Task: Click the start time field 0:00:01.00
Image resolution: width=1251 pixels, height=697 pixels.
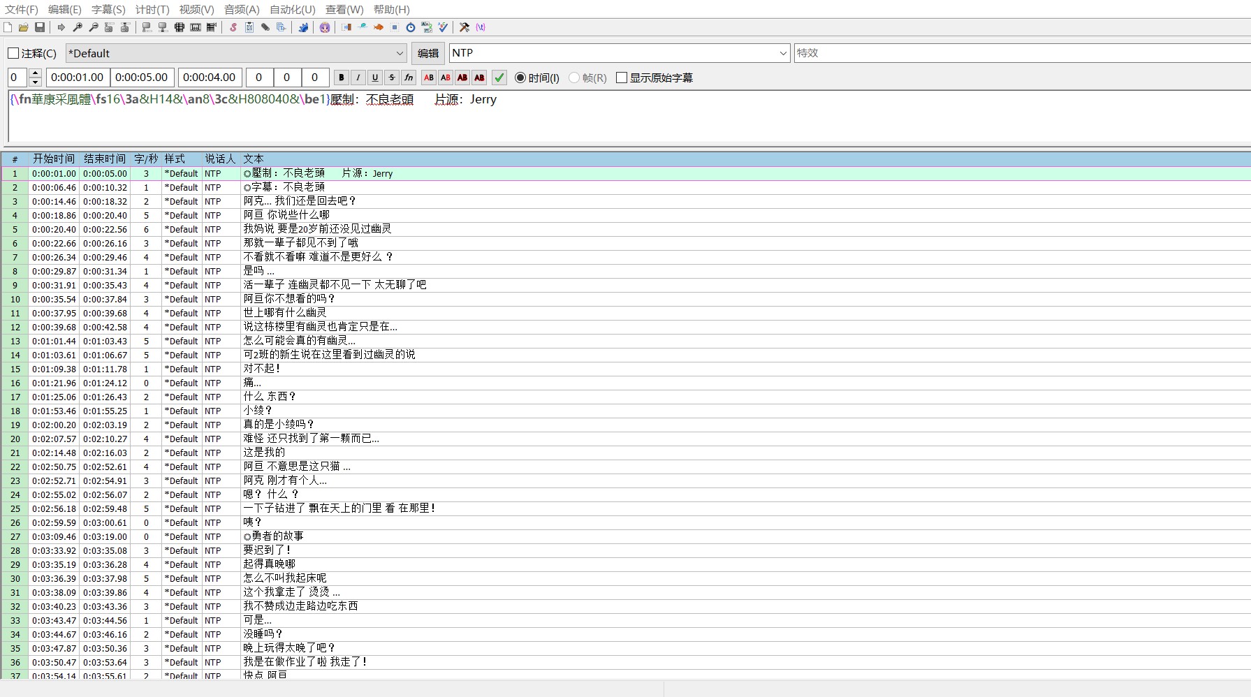Action: click(78, 78)
